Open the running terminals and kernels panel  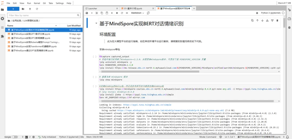[2, 19]
